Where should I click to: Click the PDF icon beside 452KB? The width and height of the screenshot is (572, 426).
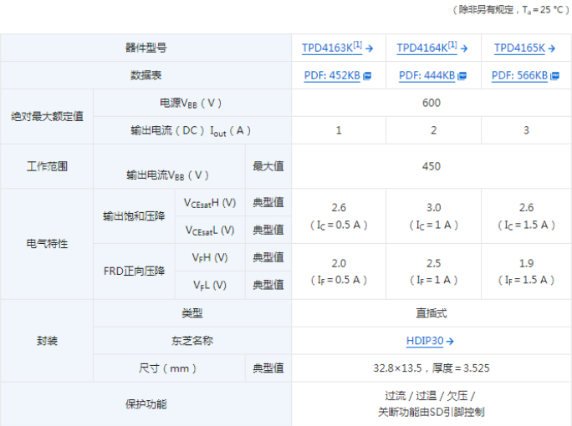pyautogui.click(x=367, y=76)
